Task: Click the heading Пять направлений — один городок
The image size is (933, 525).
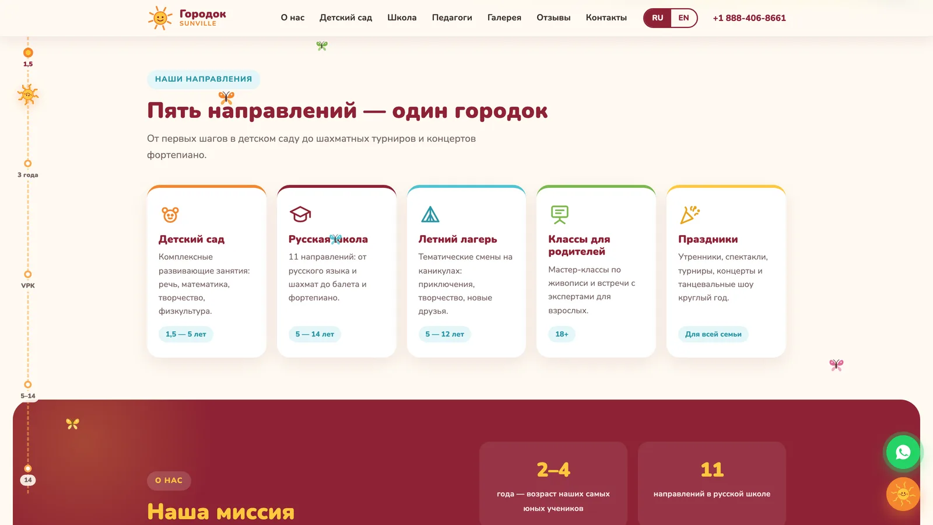Action: pyautogui.click(x=348, y=111)
